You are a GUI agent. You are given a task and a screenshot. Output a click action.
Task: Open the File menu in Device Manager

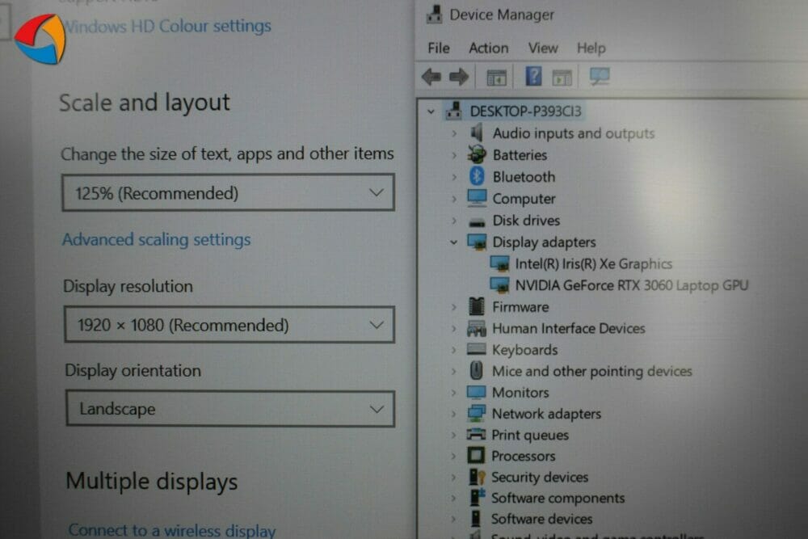(439, 48)
